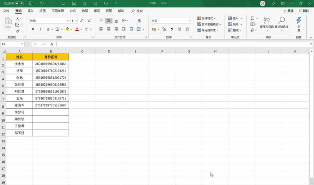Viewport: 314px width, 185px height.
Task: Click the Borders icon
Action: 57,29
